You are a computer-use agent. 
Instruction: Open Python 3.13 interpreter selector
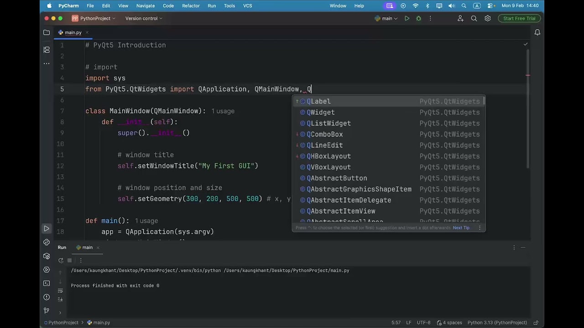point(497,323)
